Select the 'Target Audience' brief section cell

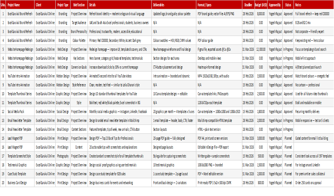pos(79,23)
